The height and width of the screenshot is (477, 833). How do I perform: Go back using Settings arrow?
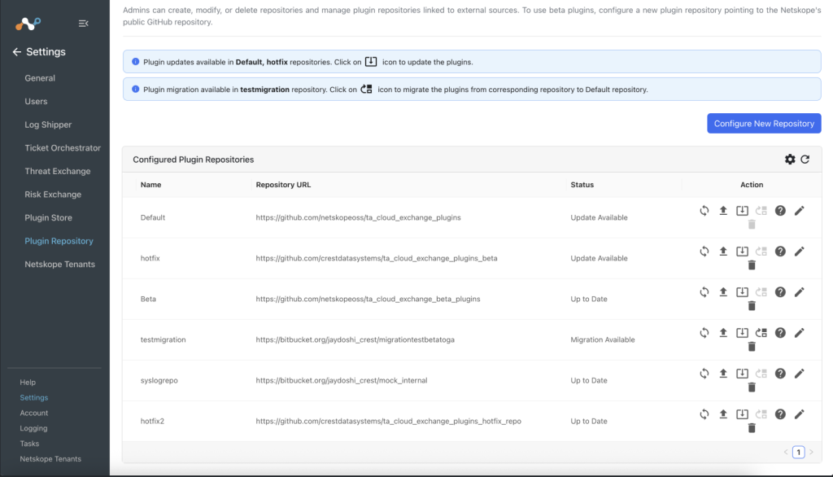(x=17, y=51)
